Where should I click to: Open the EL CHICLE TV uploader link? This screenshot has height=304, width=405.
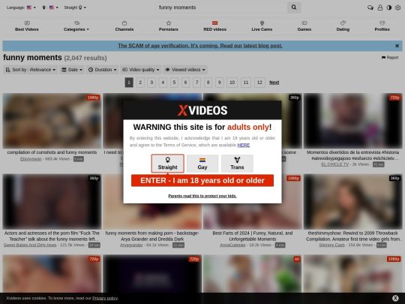coord(334,164)
